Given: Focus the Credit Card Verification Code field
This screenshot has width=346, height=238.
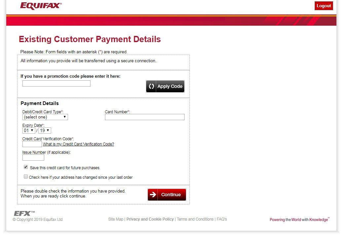Looking at the screenshot, I should 32,144.
